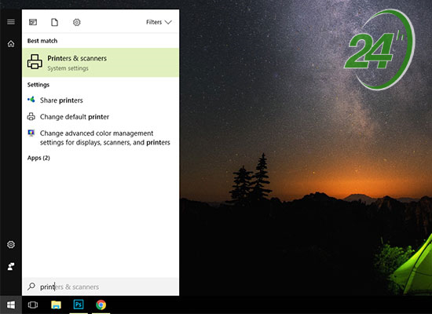
Task: Filter results by Settings gear icon
Action: pos(77,22)
